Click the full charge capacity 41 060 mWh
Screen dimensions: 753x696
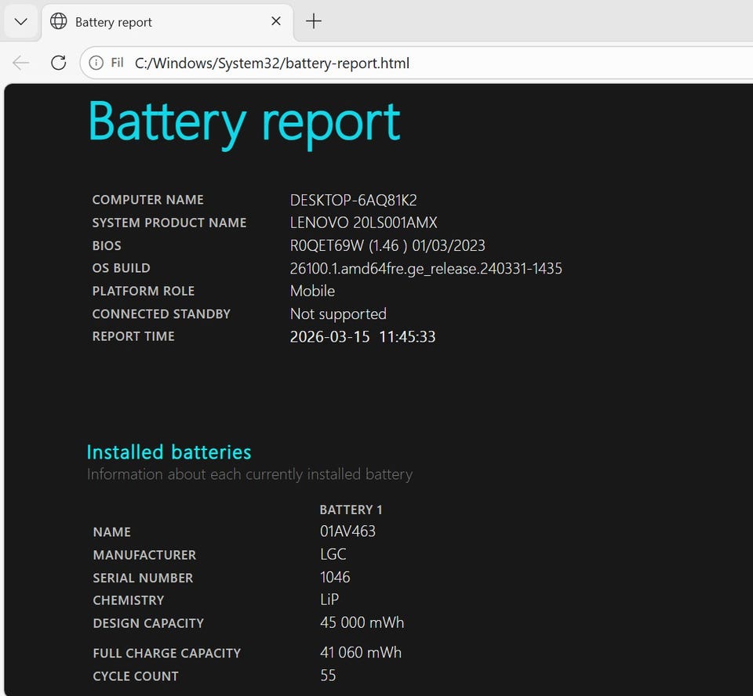point(361,652)
